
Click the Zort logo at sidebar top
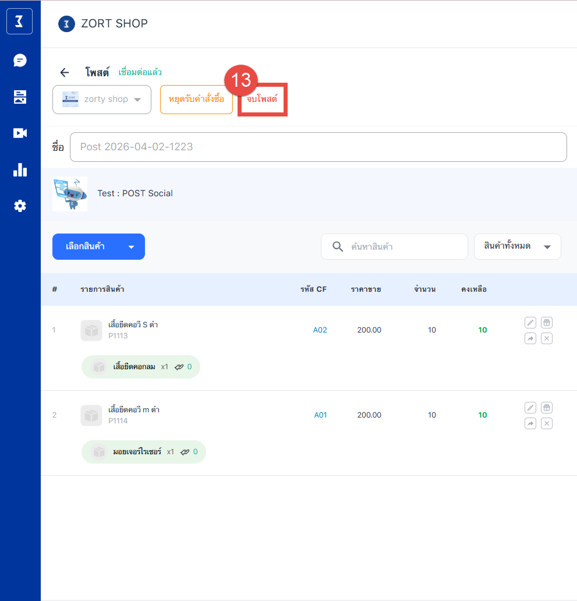20,22
